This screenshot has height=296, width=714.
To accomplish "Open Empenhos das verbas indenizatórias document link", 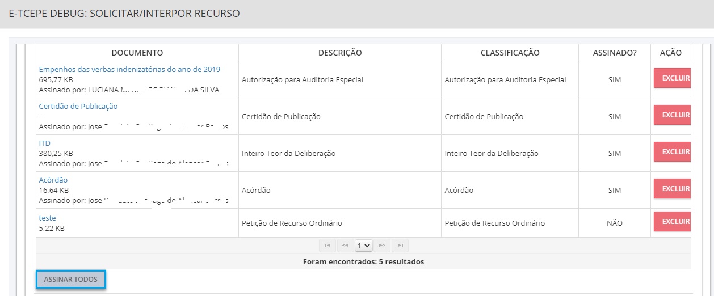I will (x=129, y=69).
